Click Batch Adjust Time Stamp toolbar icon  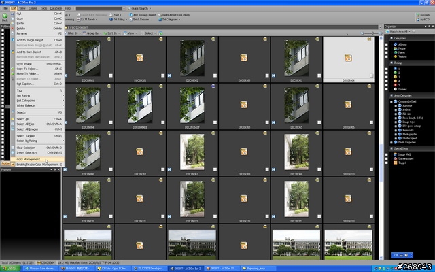click(160, 15)
